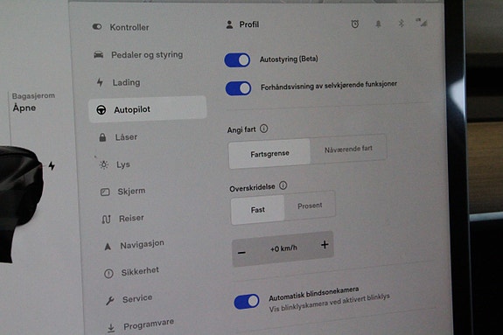Click the profile person icon

pos(229,24)
